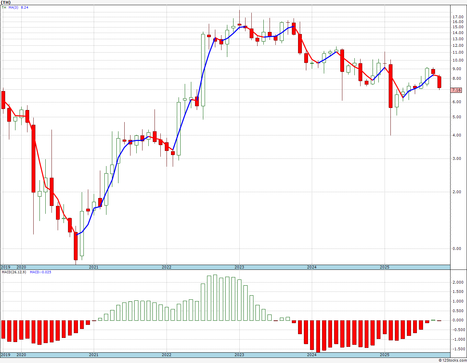Click the 12.00 price axis label
Image resolution: width=467 pixels, height=363 pixels.
click(458, 45)
